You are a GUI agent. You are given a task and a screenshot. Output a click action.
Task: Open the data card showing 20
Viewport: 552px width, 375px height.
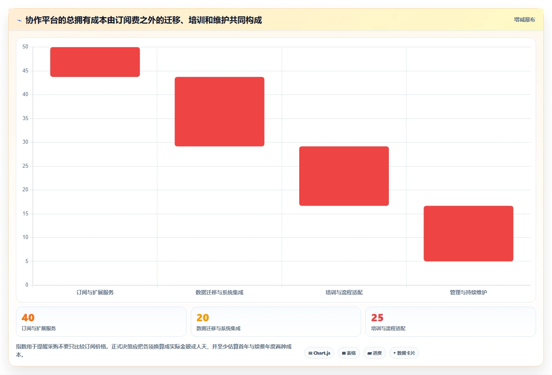[276, 322]
